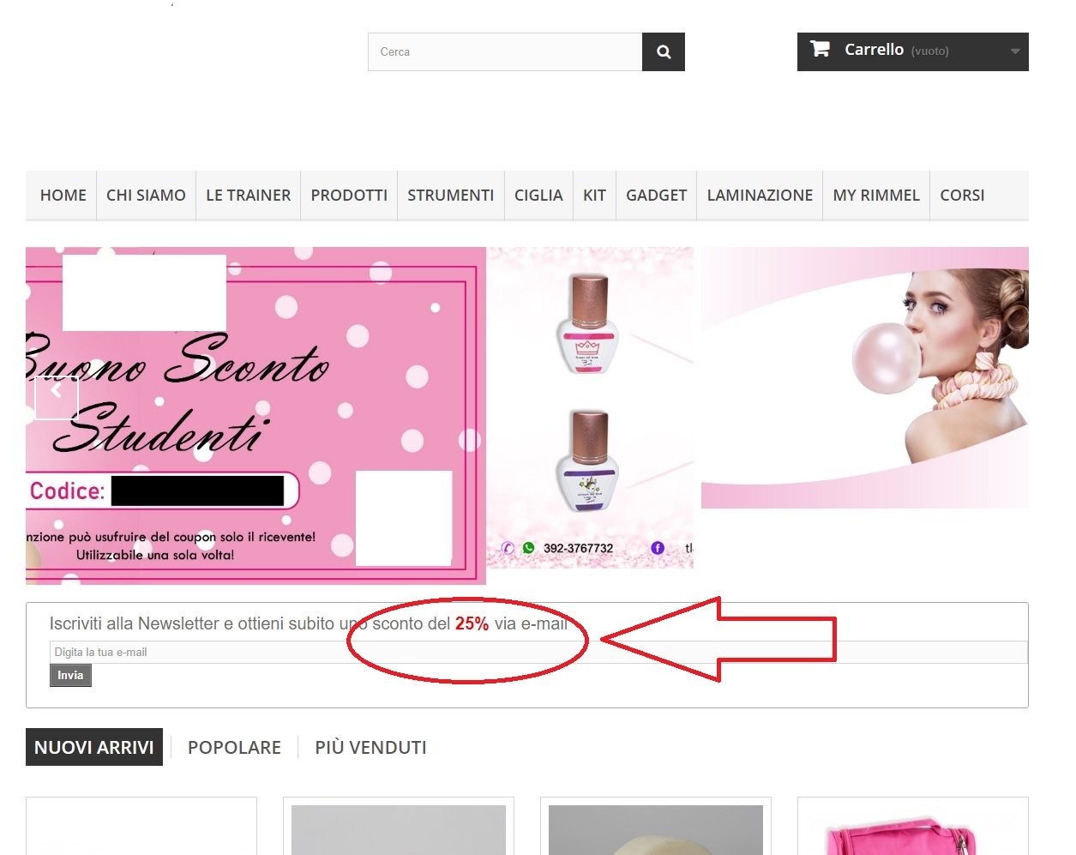The width and height of the screenshot is (1076, 855).
Task: Click the 392-3767732 phone number
Action: [x=578, y=549]
